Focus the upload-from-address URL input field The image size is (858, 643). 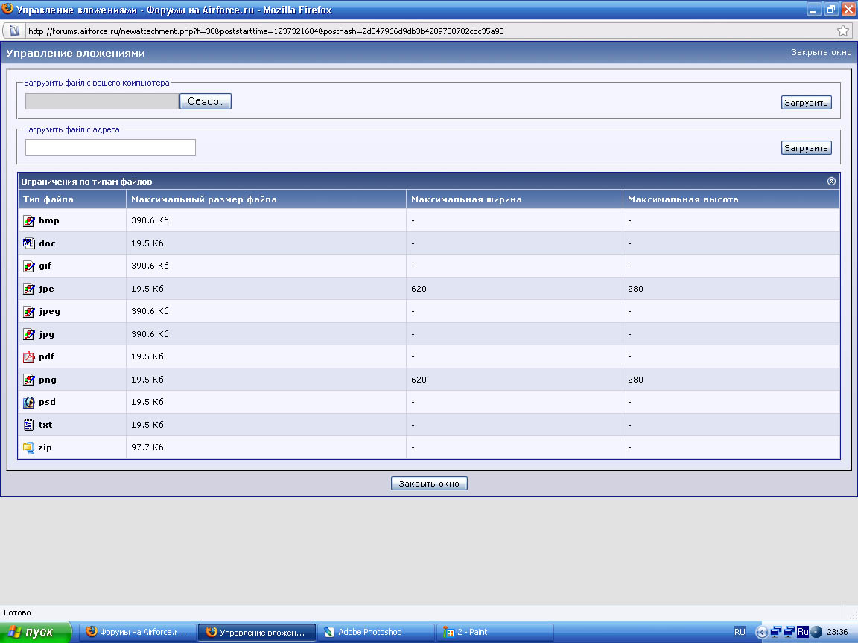110,147
